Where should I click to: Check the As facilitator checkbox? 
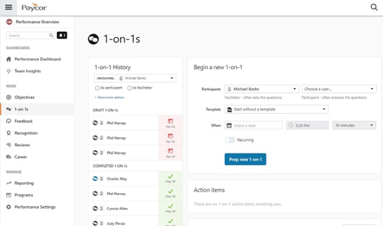[x=129, y=88]
